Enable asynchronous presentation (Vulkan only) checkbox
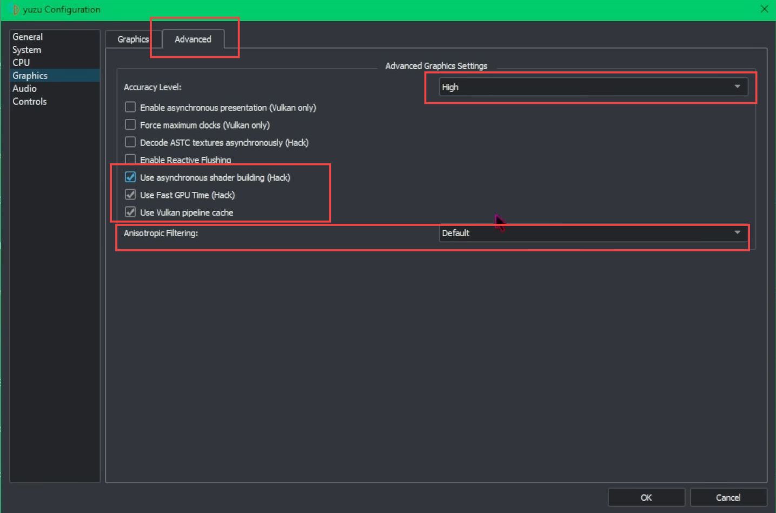776x513 pixels. click(x=130, y=108)
